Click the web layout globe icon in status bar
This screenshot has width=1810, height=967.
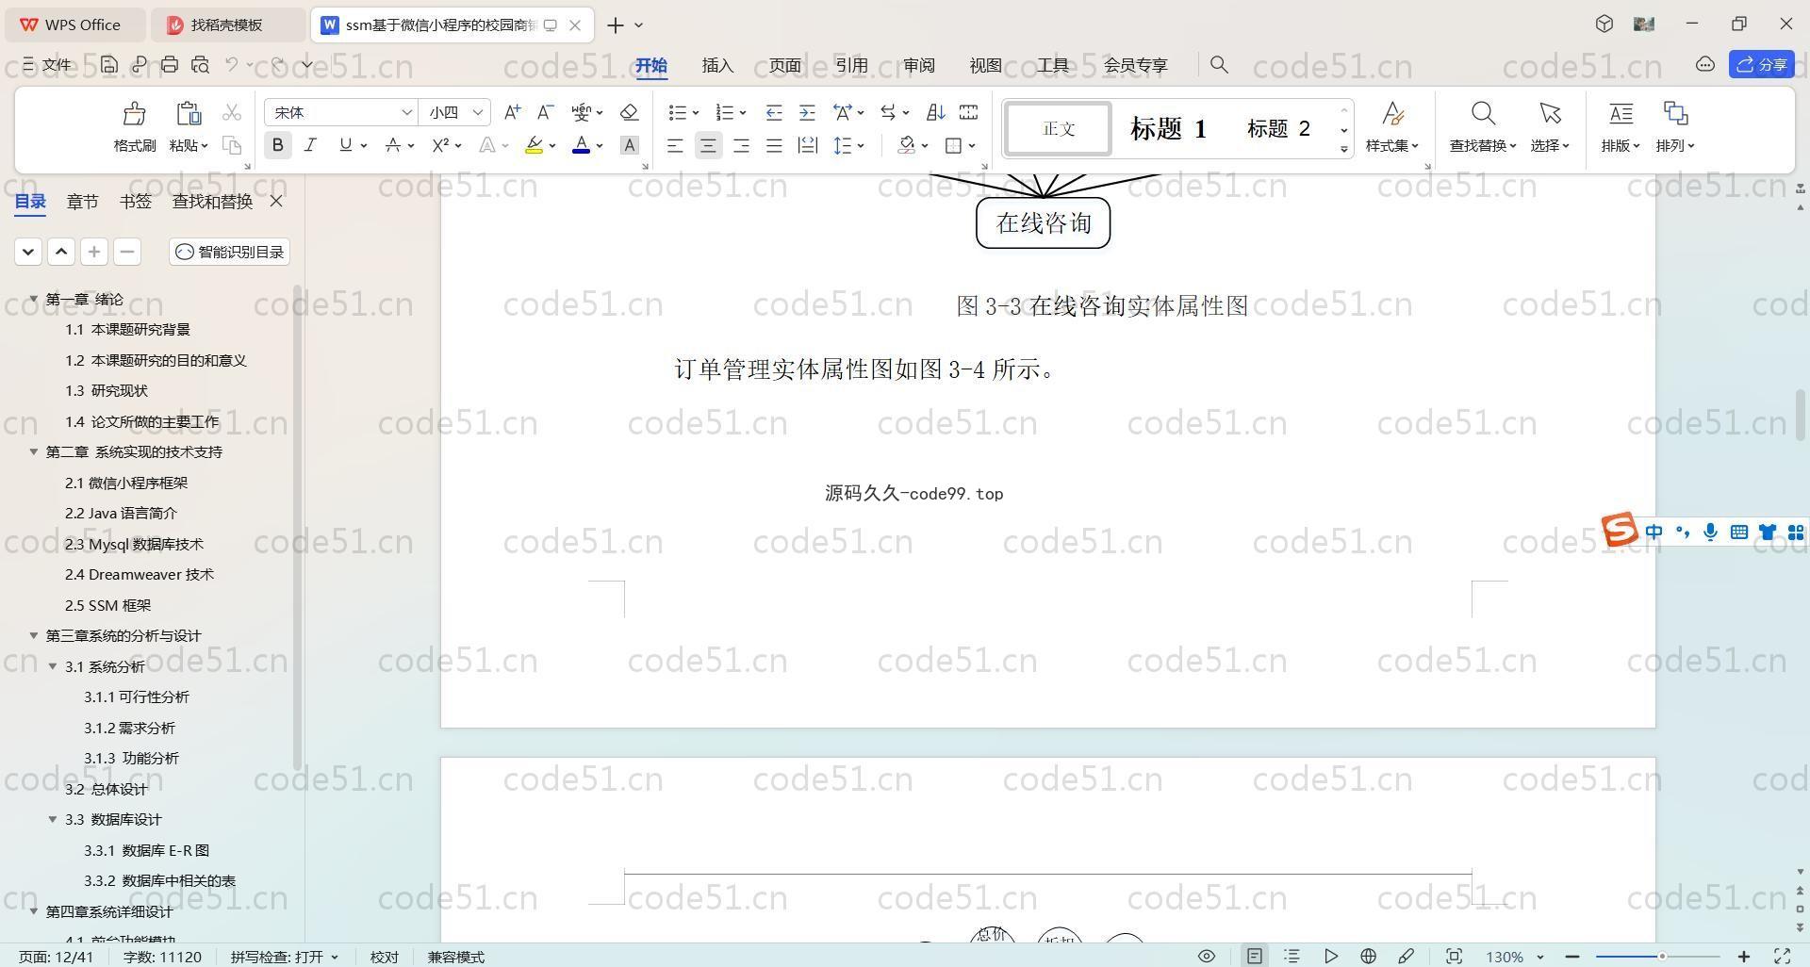point(1368,956)
